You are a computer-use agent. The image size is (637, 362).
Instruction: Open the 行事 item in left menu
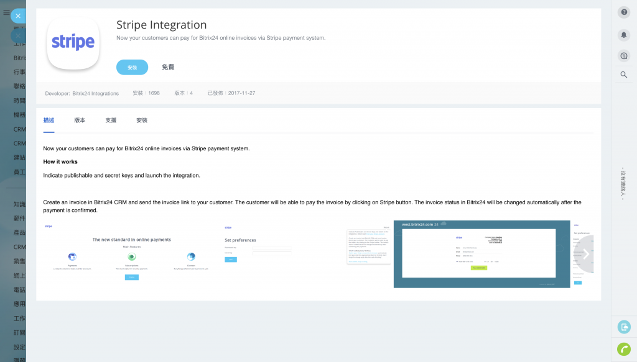19,72
